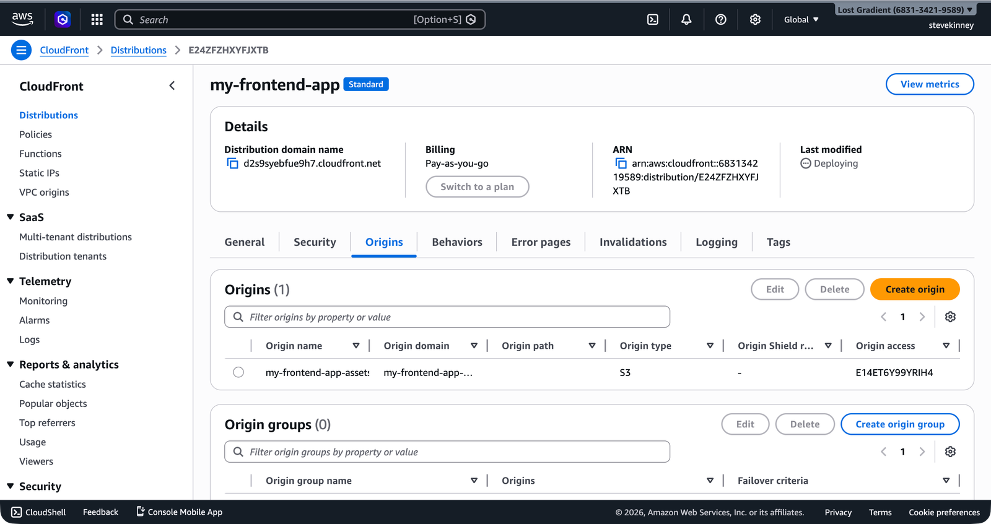Open the Invalidations tab
991x524 pixels.
pos(632,242)
